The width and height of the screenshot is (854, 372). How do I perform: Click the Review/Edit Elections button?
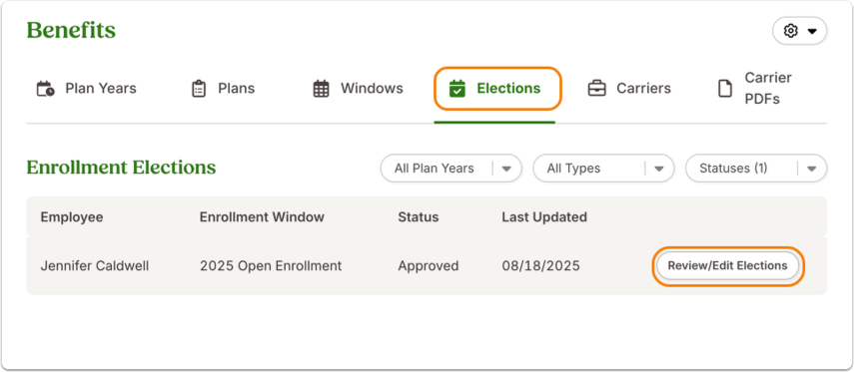pos(727,266)
